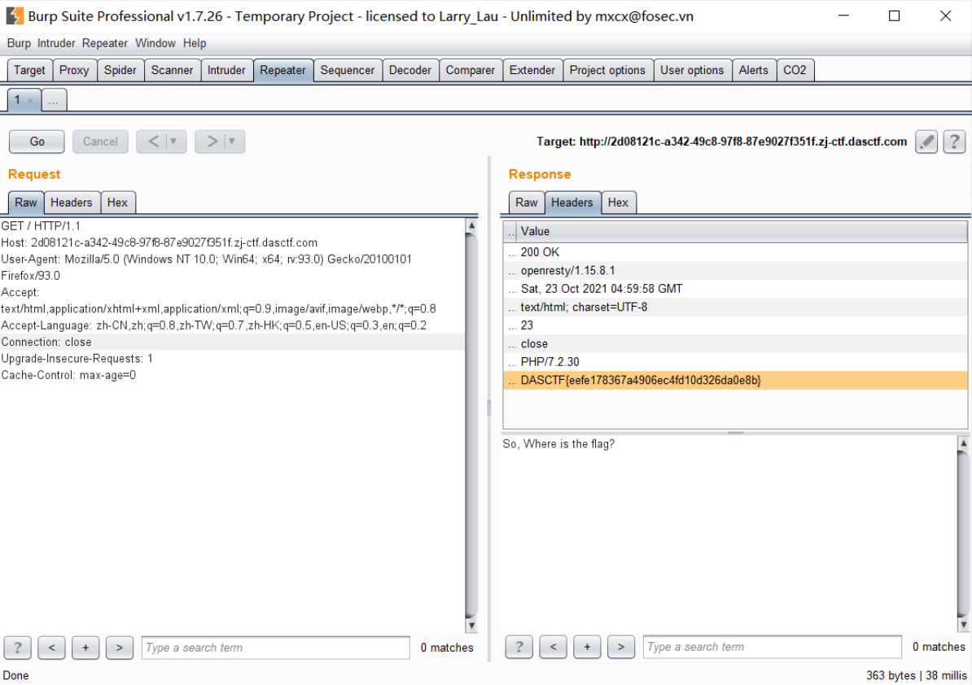
Task: Select Repeater tab 1
Action: (18, 100)
